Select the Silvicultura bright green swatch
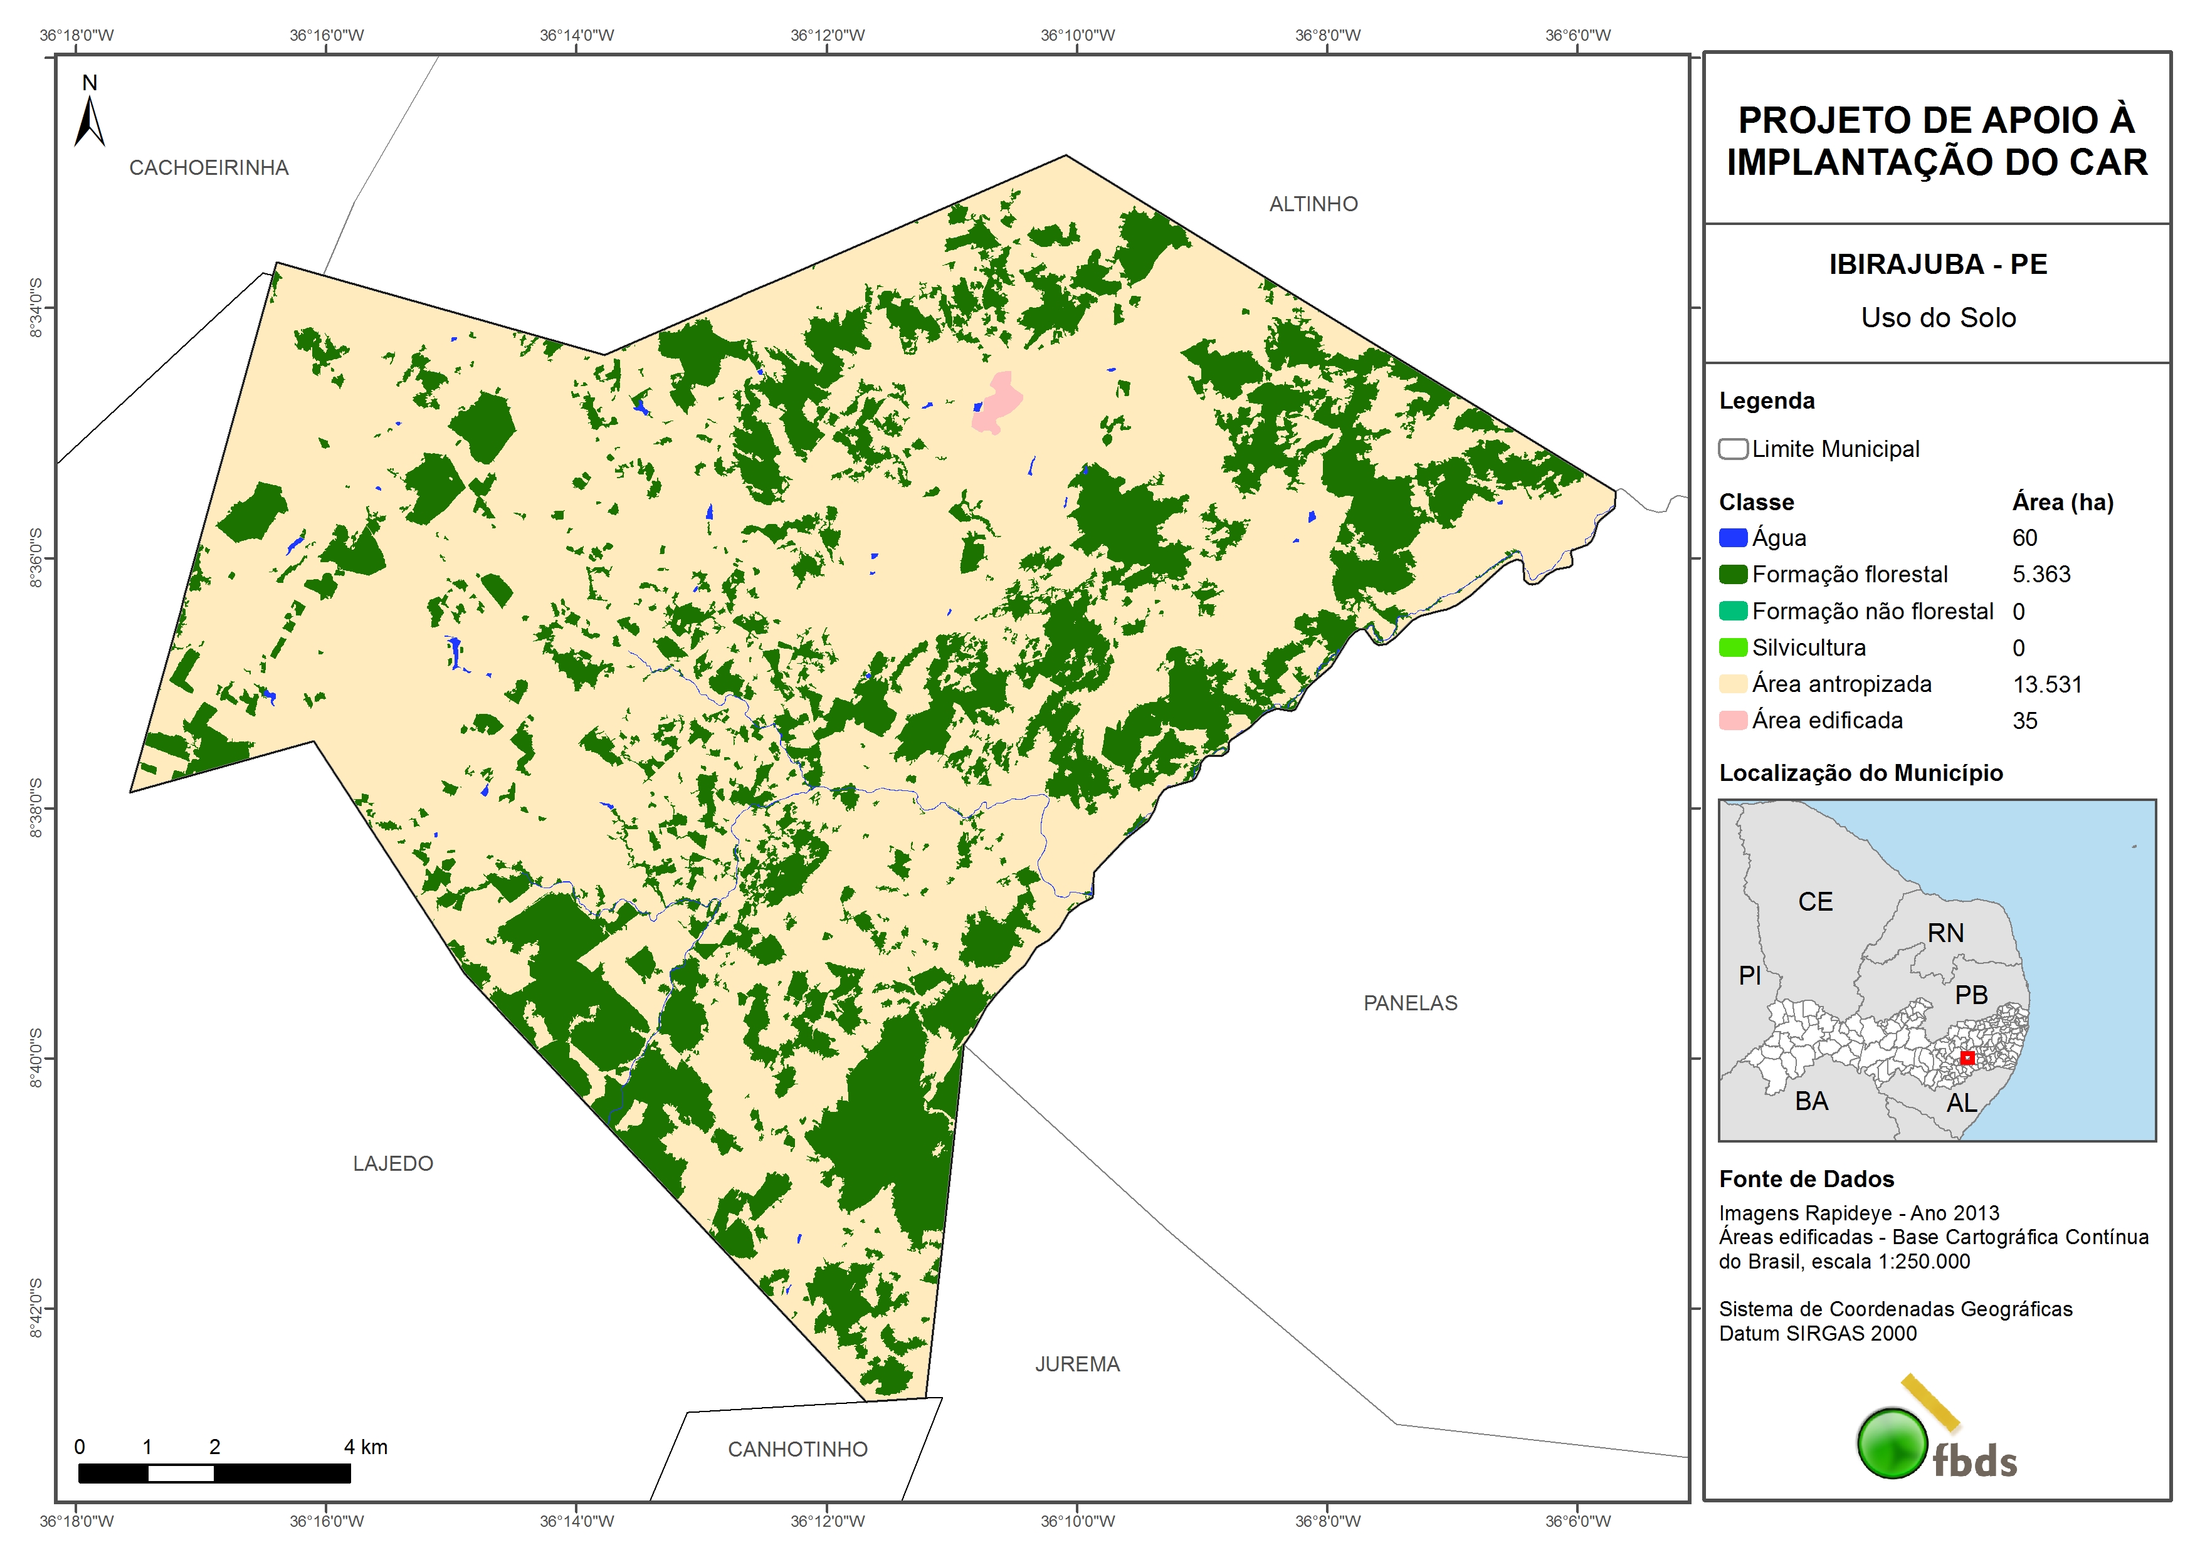2200x1555 pixels. pos(1732,647)
